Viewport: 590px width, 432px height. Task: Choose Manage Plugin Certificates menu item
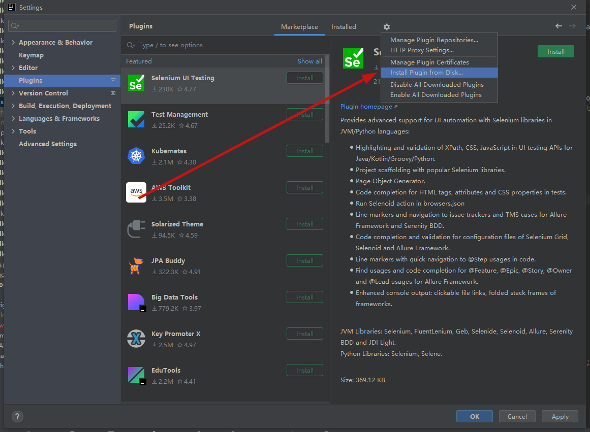[439, 62]
